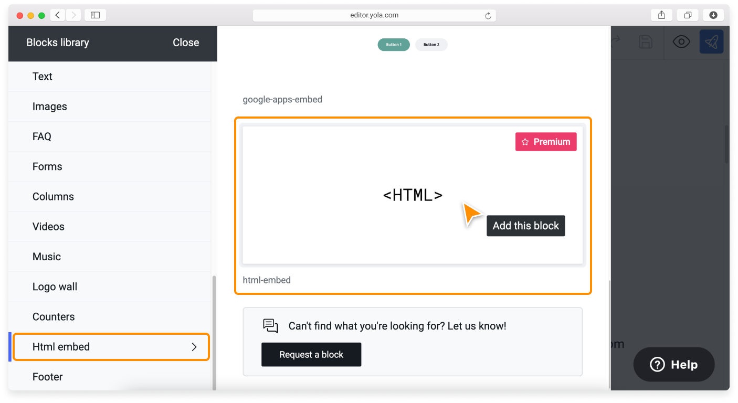Save the site with the floppy disk icon
The width and height of the screenshot is (738, 403).
point(646,42)
